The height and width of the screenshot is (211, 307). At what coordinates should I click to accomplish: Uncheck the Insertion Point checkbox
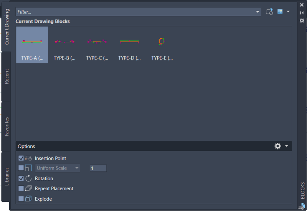(x=21, y=158)
